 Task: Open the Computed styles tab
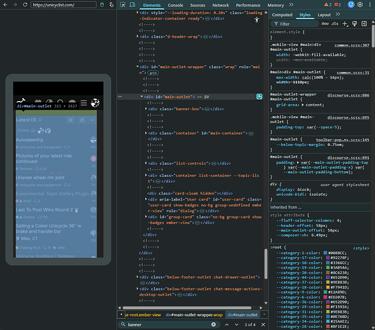tap(282, 15)
